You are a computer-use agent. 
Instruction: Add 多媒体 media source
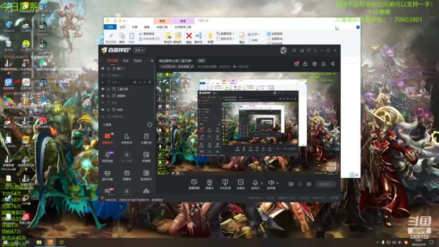pos(240,184)
